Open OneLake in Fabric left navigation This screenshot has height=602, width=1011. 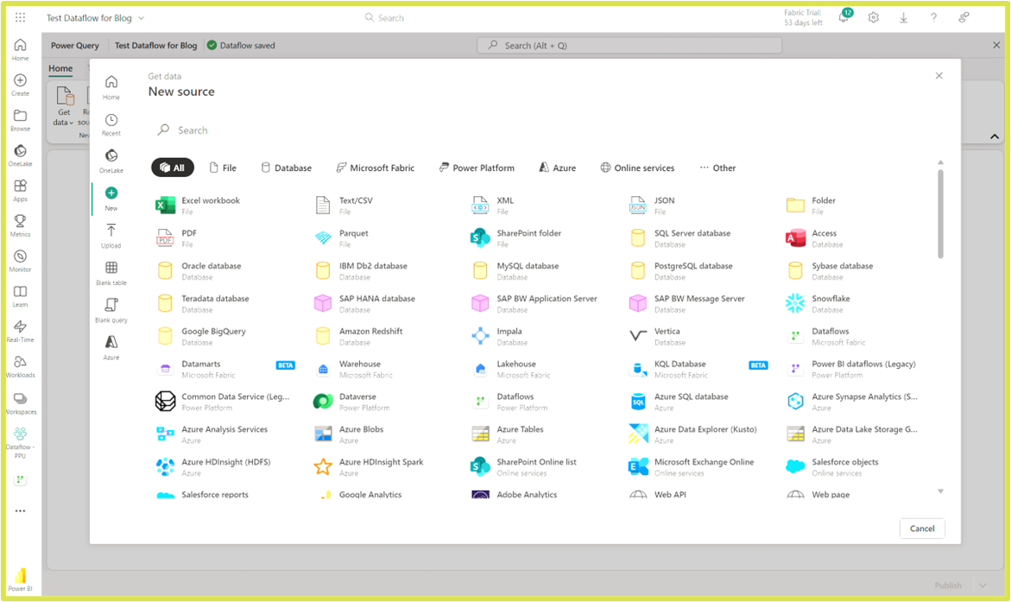point(20,155)
